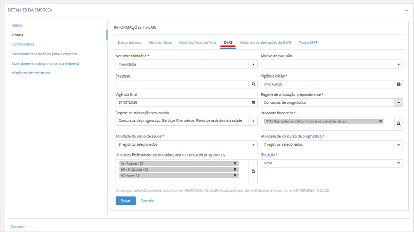Viewport: 414px width, 232px height.
Task: Open the Histórico fiscal da folha tab
Action: click(x=198, y=43)
